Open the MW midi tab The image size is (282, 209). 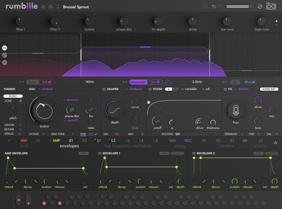24,141
